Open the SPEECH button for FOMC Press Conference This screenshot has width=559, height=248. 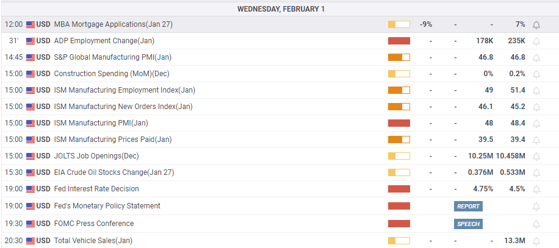(x=468, y=224)
